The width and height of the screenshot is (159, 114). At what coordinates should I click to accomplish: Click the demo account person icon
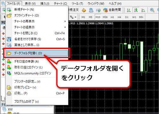9,61
